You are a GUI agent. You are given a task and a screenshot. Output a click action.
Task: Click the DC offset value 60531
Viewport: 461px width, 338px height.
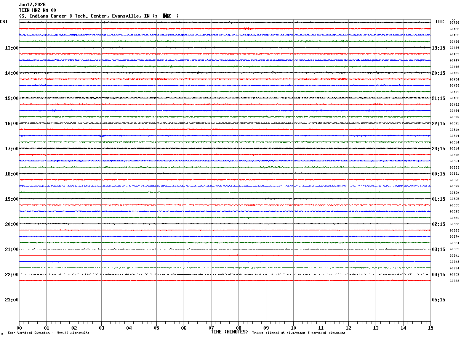coord(454,174)
